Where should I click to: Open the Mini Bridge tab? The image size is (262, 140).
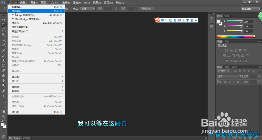[x=15, y=138]
